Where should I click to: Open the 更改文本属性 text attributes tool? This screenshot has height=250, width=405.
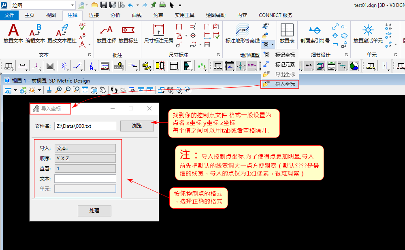62,33
